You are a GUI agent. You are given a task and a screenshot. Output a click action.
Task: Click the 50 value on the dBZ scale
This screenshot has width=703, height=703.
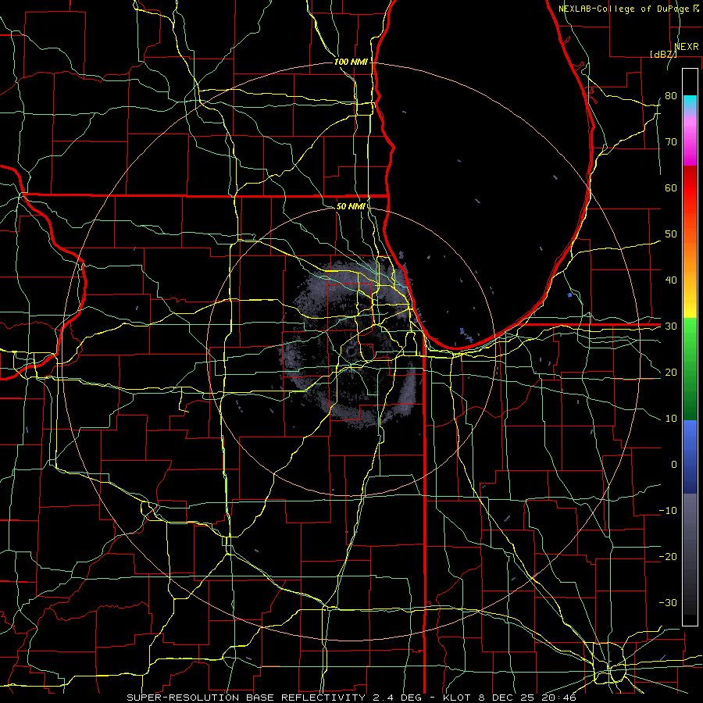671,234
